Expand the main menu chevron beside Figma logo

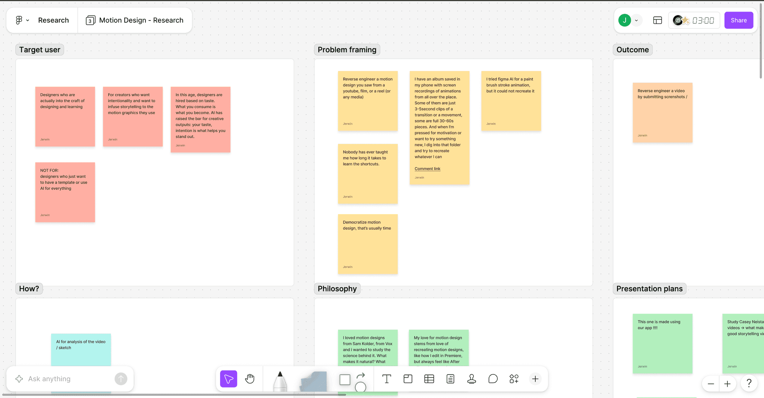pyautogui.click(x=28, y=21)
